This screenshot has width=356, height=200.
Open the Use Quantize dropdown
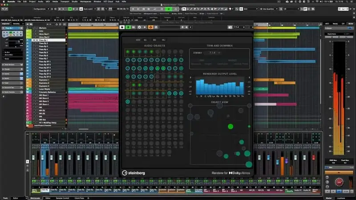coord(269,9)
